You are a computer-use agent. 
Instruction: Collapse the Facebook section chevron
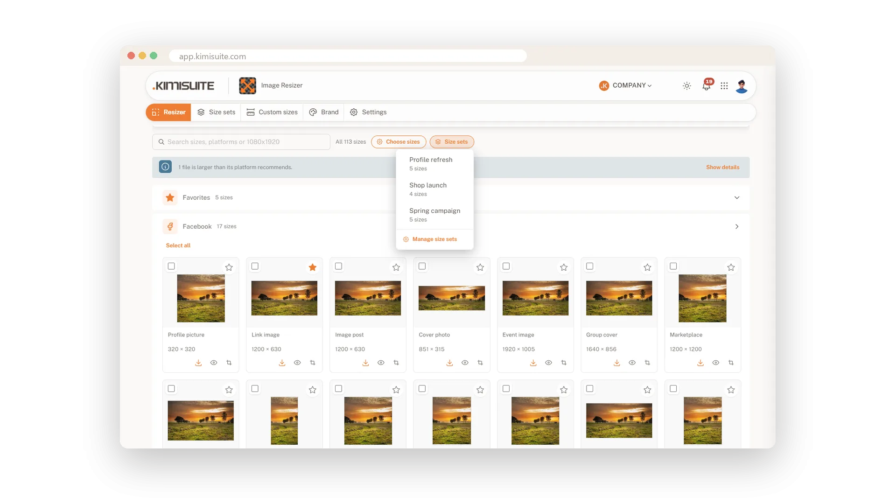(x=737, y=226)
